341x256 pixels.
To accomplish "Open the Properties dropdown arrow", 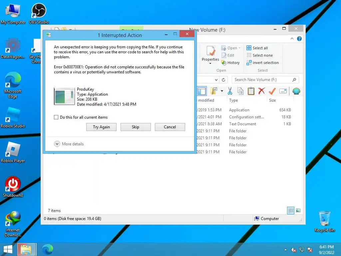I will pos(210,64).
